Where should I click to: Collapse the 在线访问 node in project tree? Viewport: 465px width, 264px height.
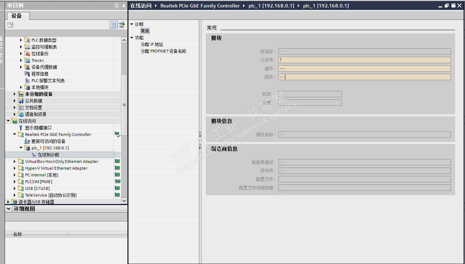click(x=8, y=121)
